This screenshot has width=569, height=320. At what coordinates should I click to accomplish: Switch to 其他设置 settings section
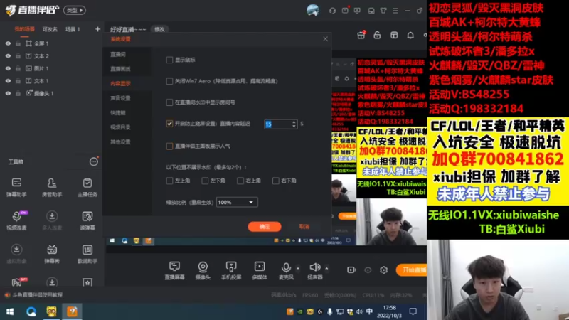[x=120, y=142]
